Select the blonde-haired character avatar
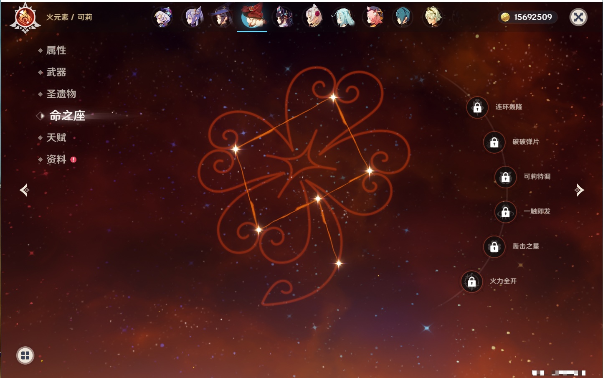This screenshot has height=378, width=603. pos(433,17)
